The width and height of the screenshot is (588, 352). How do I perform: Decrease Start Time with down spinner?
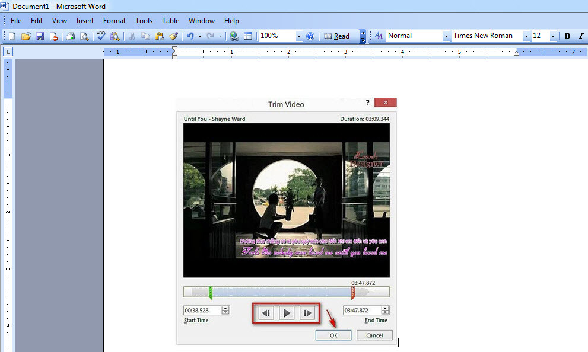coord(225,313)
